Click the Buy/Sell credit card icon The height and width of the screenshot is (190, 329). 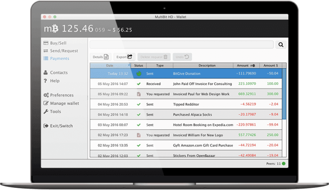pos(46,43)
